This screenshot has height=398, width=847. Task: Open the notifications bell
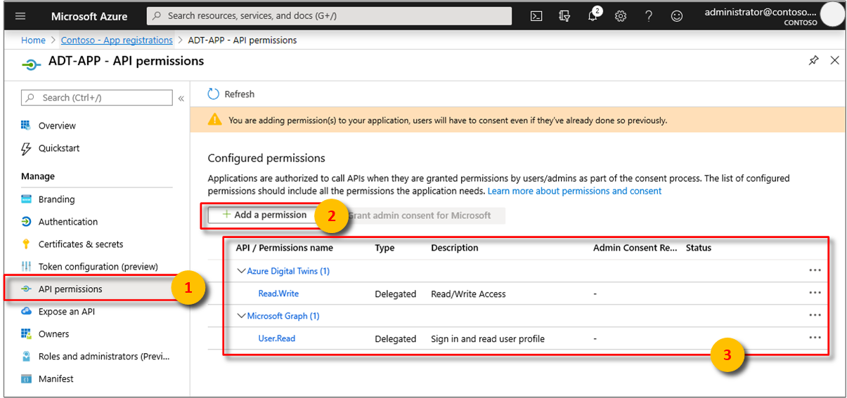coord(593,16)
